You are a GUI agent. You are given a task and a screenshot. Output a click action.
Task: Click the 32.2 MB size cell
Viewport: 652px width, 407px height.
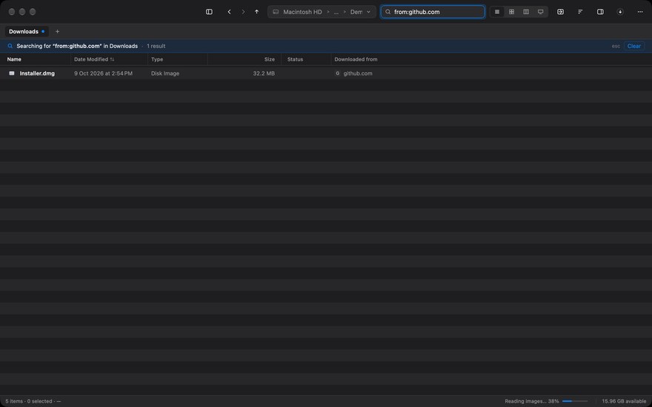264,73
